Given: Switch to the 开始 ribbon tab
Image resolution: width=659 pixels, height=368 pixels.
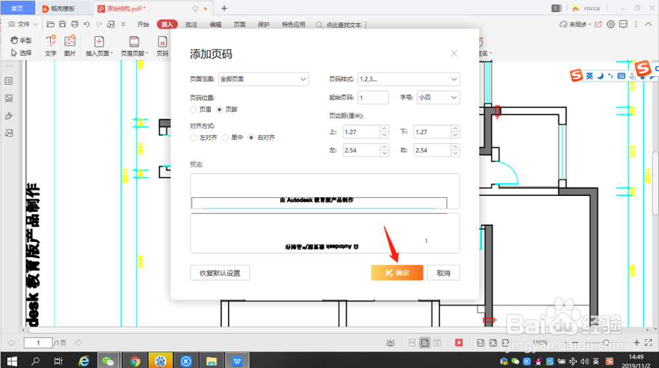Looking at the screenshot, I should click(x=143, y=24).
